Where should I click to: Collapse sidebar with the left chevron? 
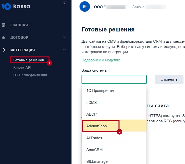64,3
